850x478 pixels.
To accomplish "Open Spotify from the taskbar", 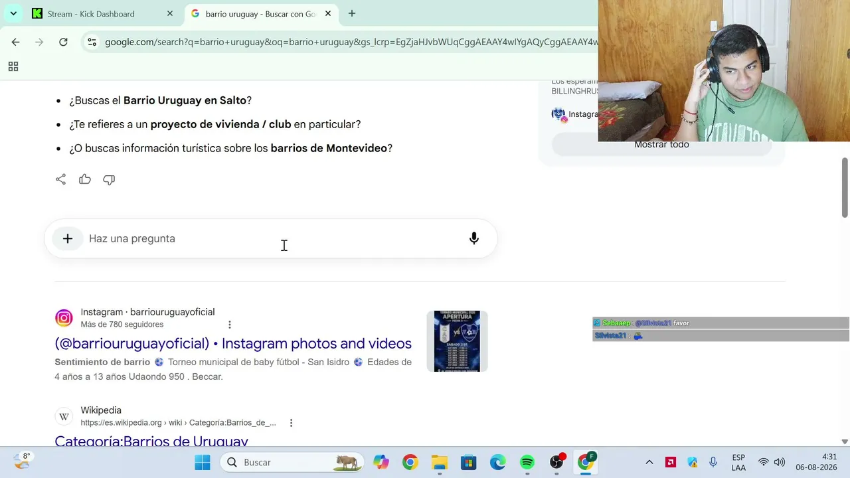I will pyautogui.click(x=527, y=462).
